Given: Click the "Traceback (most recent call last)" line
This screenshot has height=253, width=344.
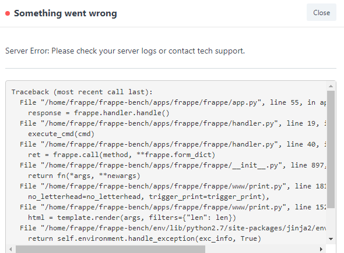Looking at the screenshot, I should (x=82, y=92).
